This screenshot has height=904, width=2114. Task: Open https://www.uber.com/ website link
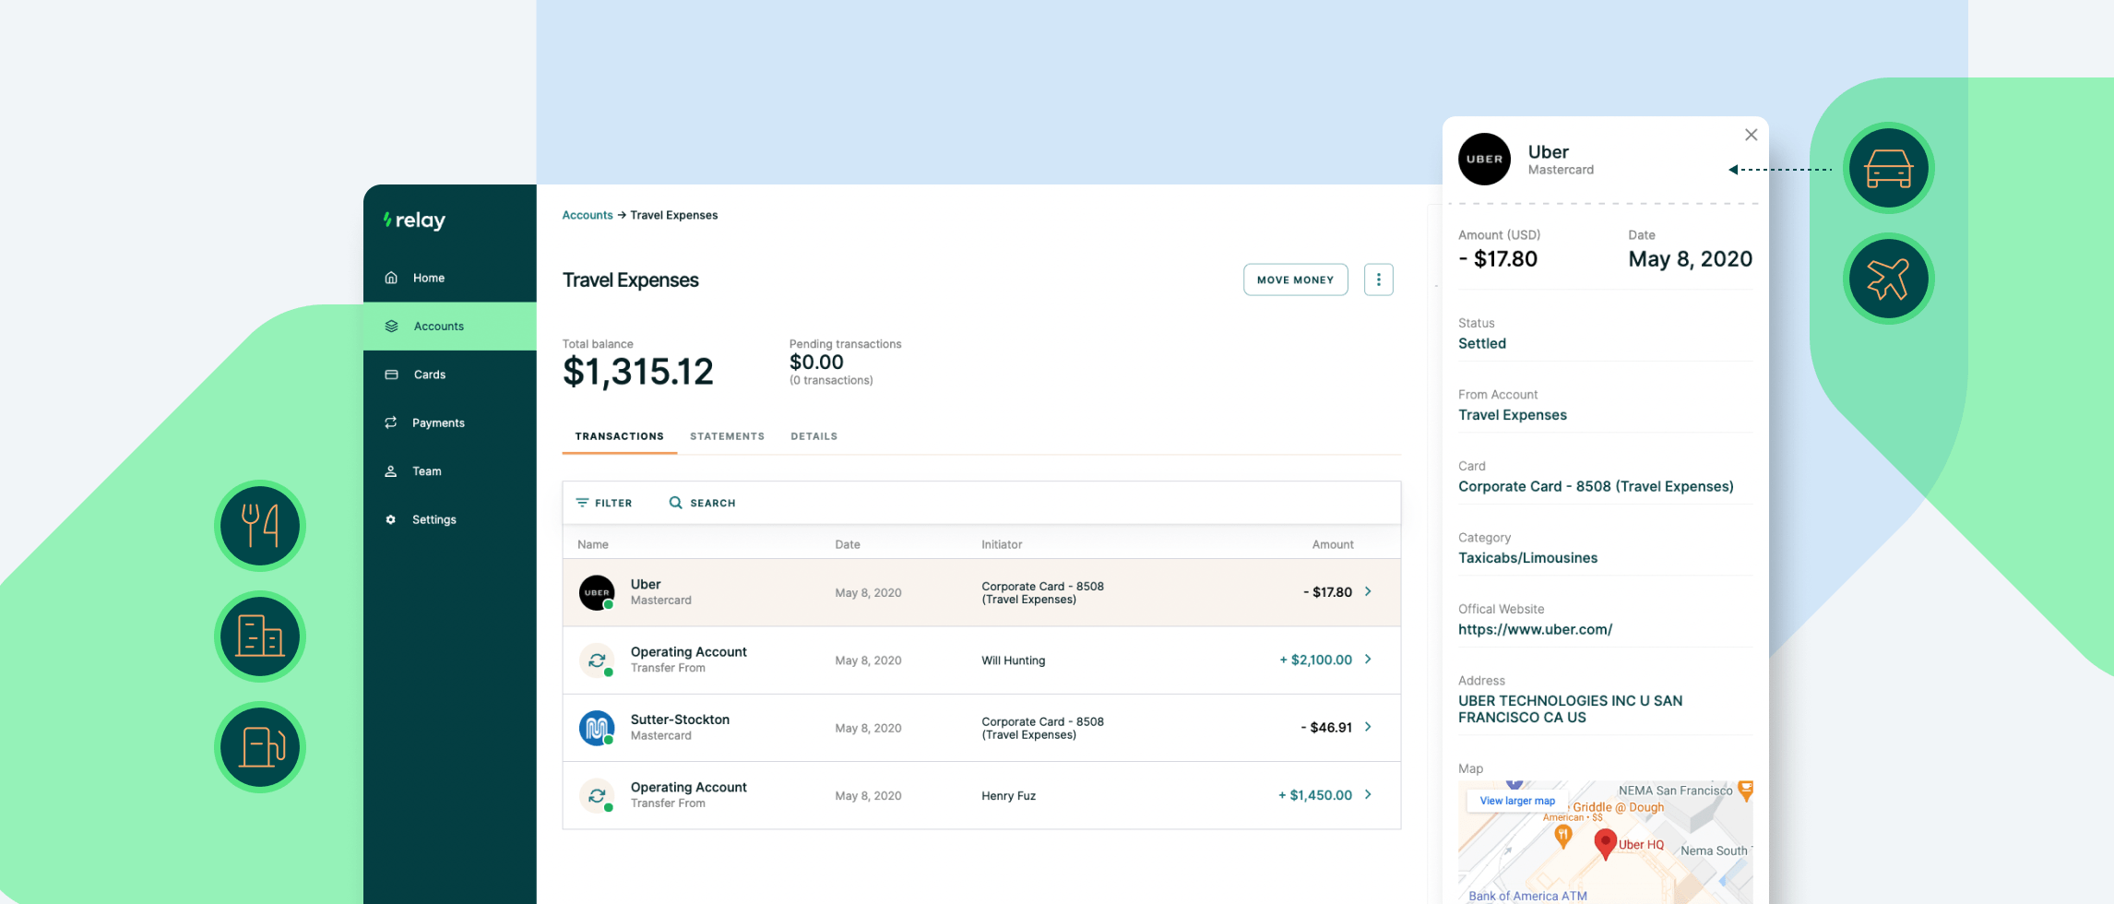coord(1536,629)
